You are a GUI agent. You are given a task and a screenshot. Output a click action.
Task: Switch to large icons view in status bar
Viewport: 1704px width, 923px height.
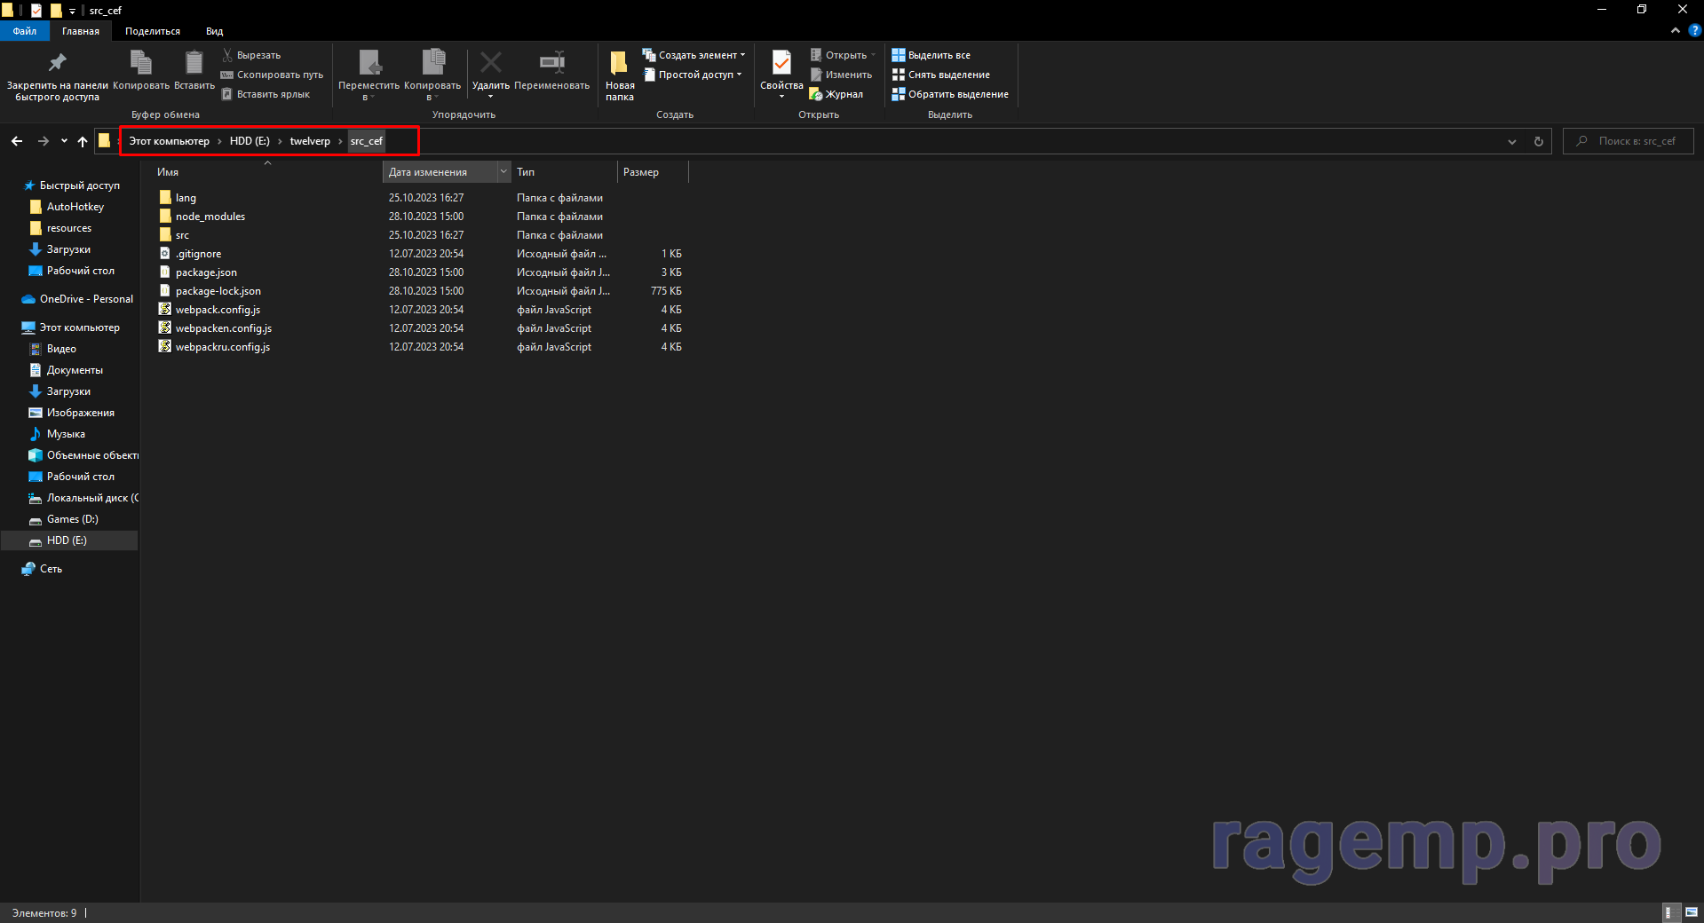(x=1691, y=912)
